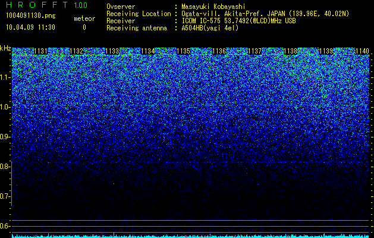Click time marker 1140 on the spectrogram

click(362, 51)
